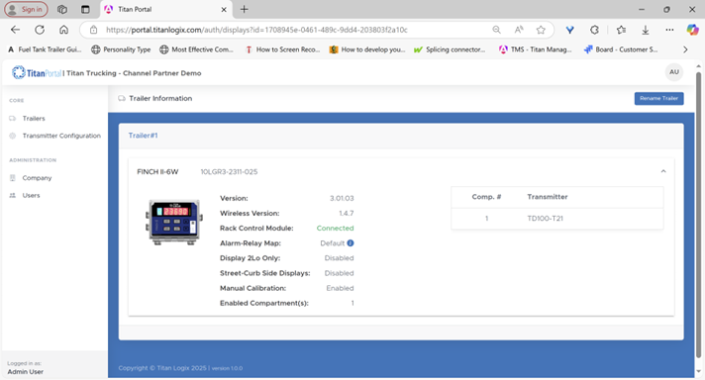Click the Alarm-Relay Map info icon
Screen dimensions: 705x380
pos(351,243)
